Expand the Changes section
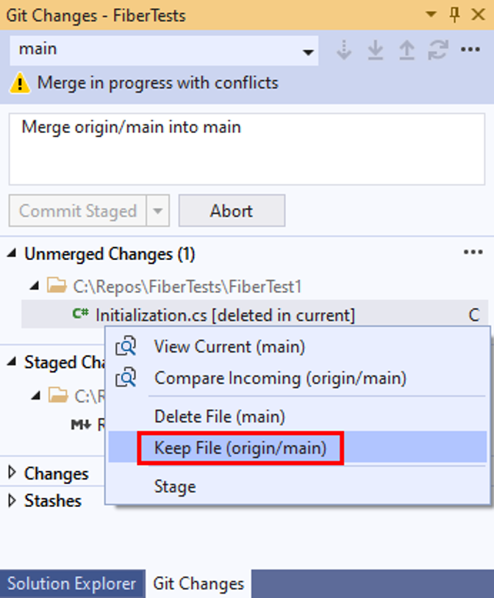494x598 pixels. [x=12, y=472]
